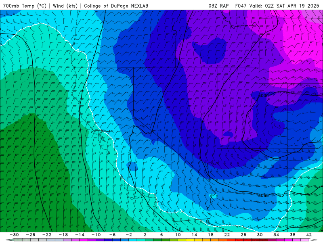This screenshot has height=242, width=323.
Task: Click the '10' color bar tick label
Action: [178, 235]
